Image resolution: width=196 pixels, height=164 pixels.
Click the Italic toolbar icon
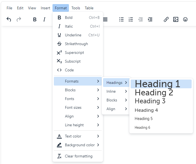[x=44, y=19]
